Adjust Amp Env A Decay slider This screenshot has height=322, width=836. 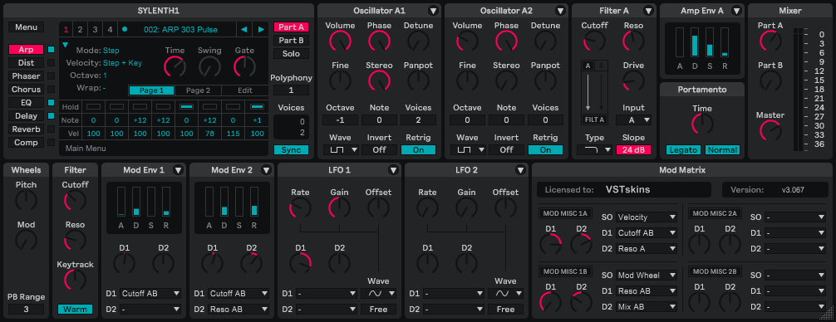[695, 42]
